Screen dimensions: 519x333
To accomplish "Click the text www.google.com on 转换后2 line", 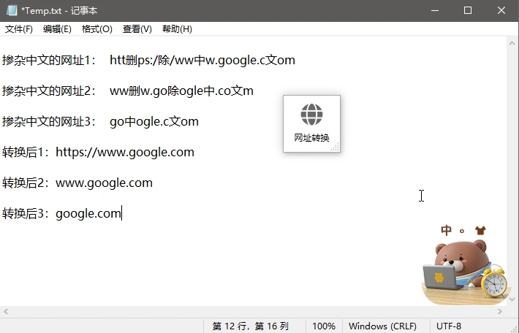I will (104, 183).
